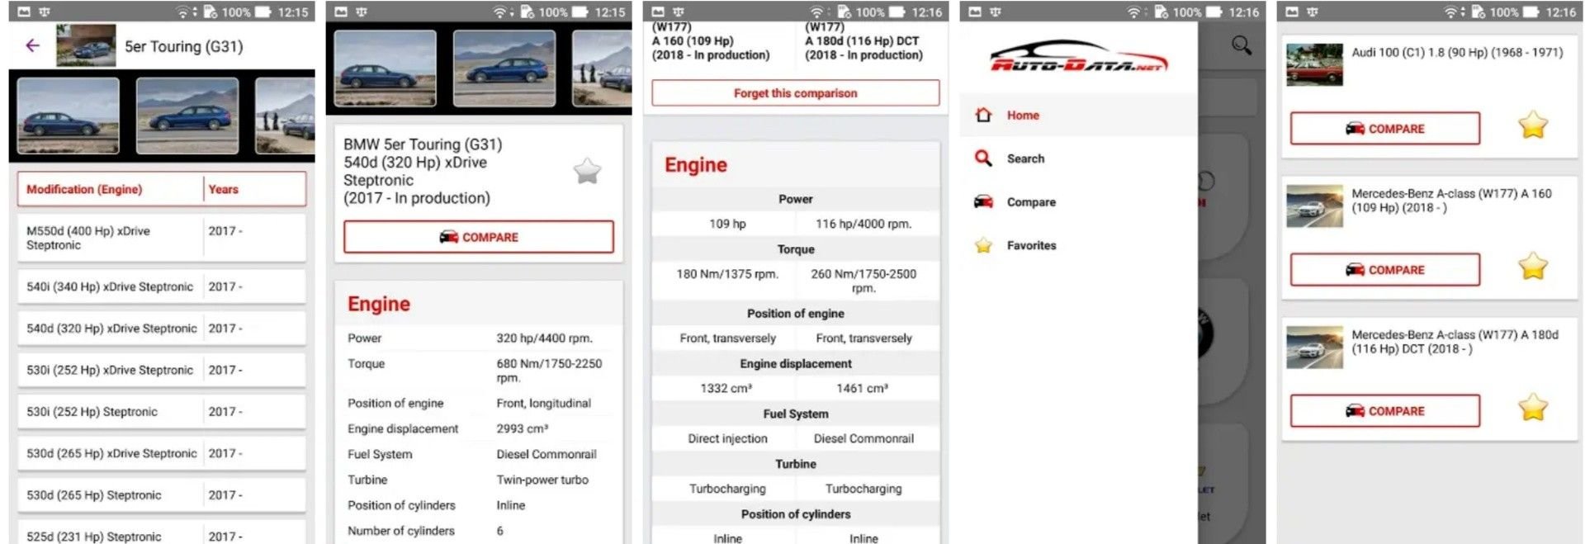Tap the dimmed search magnifier behind the drawer
The width and height of the screenshot is (1585, 544).
click(x=1241, y=45)
